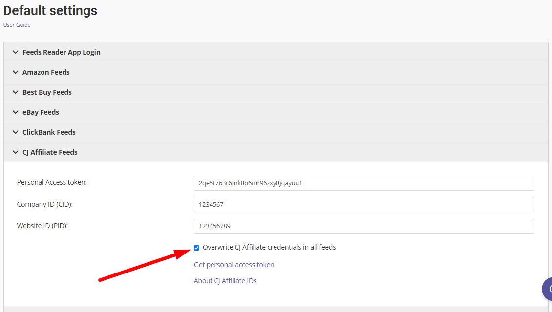Expand the ClickBank Feeds section
This screenshot has height=312, width=552.
coord(276,133)
